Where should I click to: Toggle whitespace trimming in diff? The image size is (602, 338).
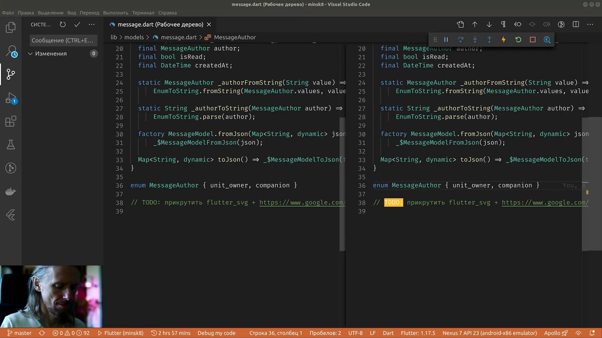503,24
